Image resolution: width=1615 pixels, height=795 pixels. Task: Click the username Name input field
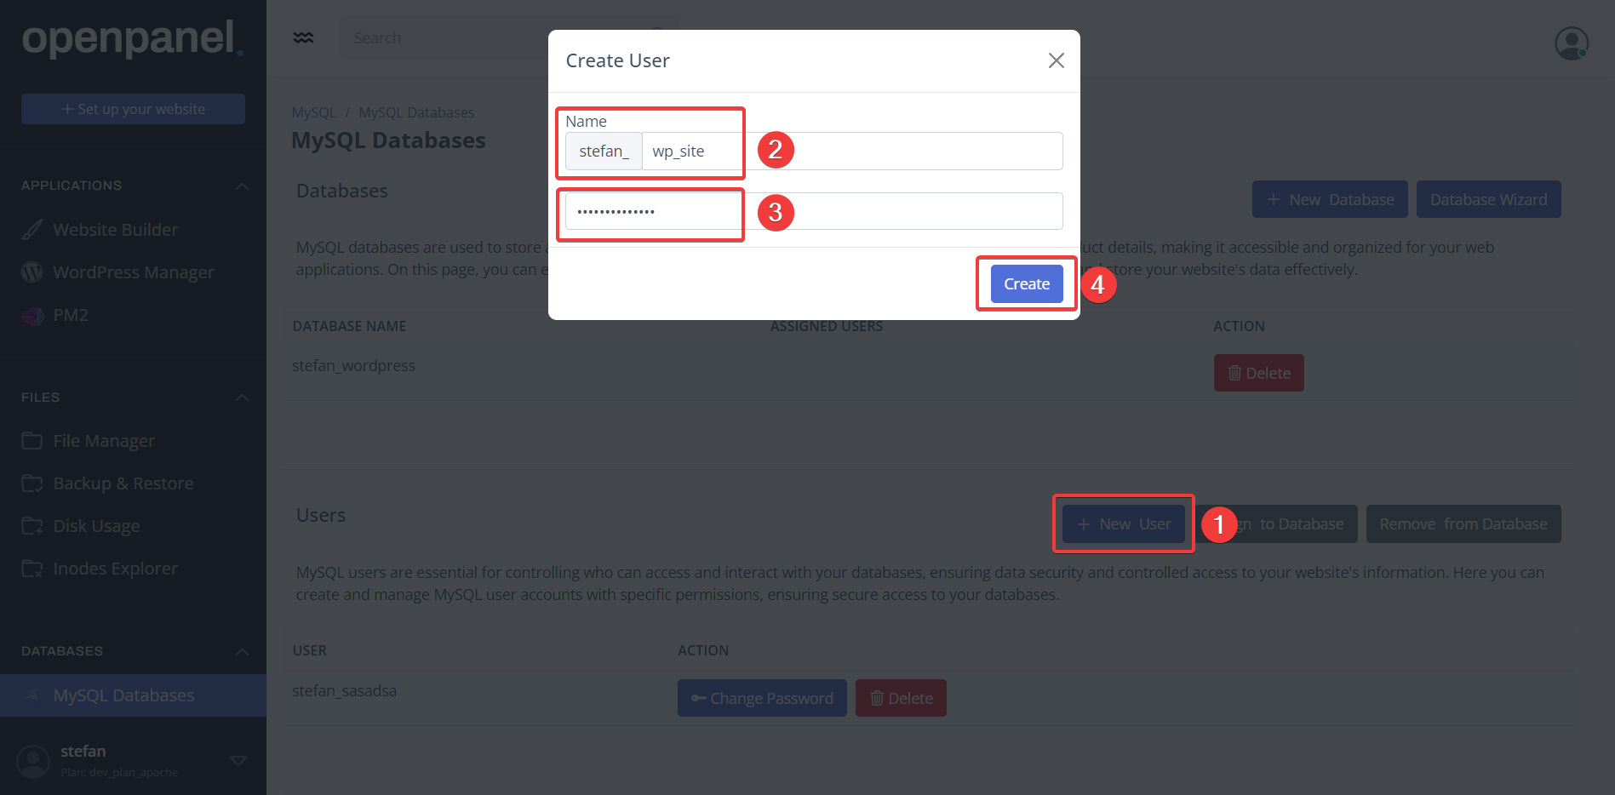(851, 152)
